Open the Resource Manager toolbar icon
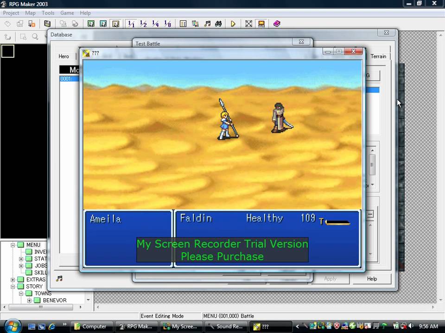This screenshot has width=445, height=333. (195, 24)
